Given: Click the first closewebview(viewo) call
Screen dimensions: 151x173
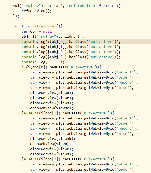Looking at the screenshot, I should 52,93.
